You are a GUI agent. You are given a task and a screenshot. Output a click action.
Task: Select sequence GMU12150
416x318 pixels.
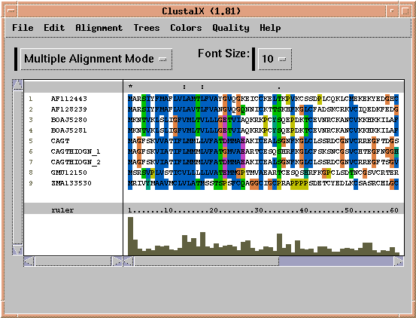(x=69, y=173)
